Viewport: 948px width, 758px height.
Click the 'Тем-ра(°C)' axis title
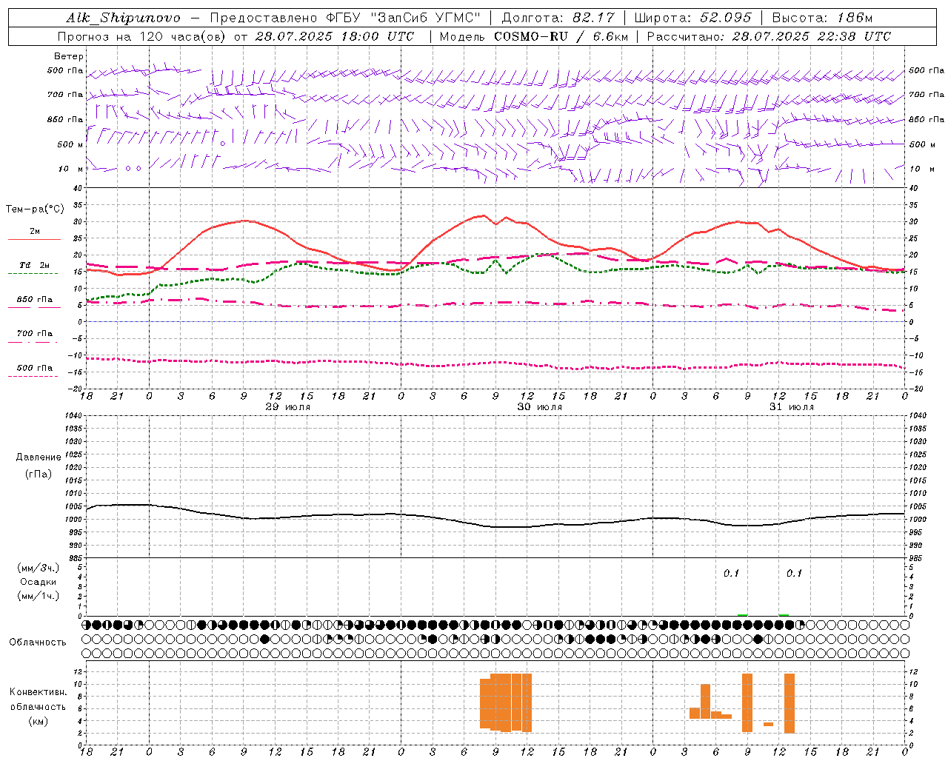click(x=35, y=209)
